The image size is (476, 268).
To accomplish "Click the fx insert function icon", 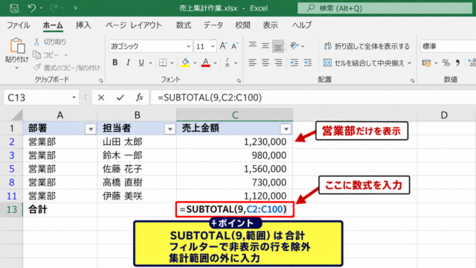I will click(x=139, y=98).
